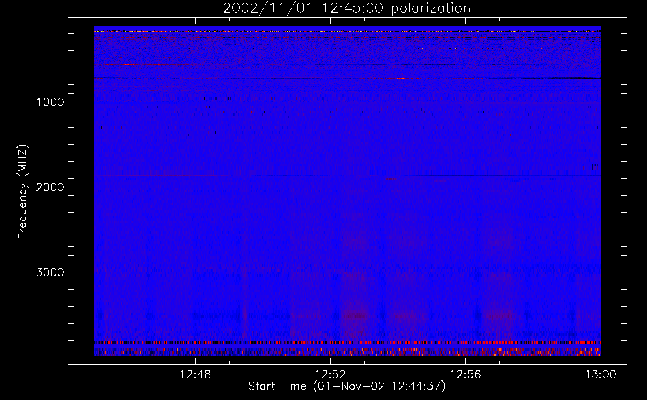Image resolution: width=647 pixels, height=400 pixels.
Task: Click the "Start Time (01-Nov-02 12:44:37)" label
Action: (x=347, y=386)
